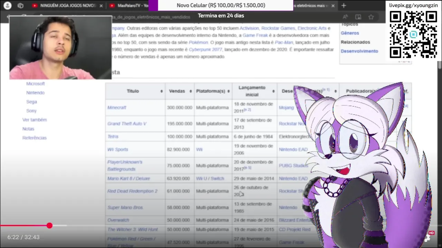Open the Cyberpunk 2077 link
Viewport: 442px width, 248px height.
point(205,50)
